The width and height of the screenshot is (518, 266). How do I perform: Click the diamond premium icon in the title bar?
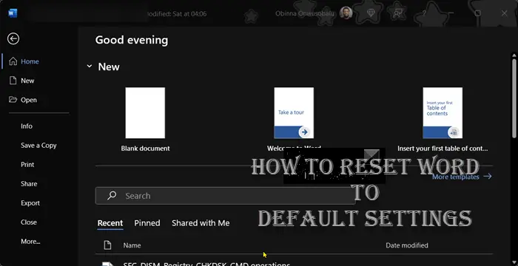tap(371, 13)
